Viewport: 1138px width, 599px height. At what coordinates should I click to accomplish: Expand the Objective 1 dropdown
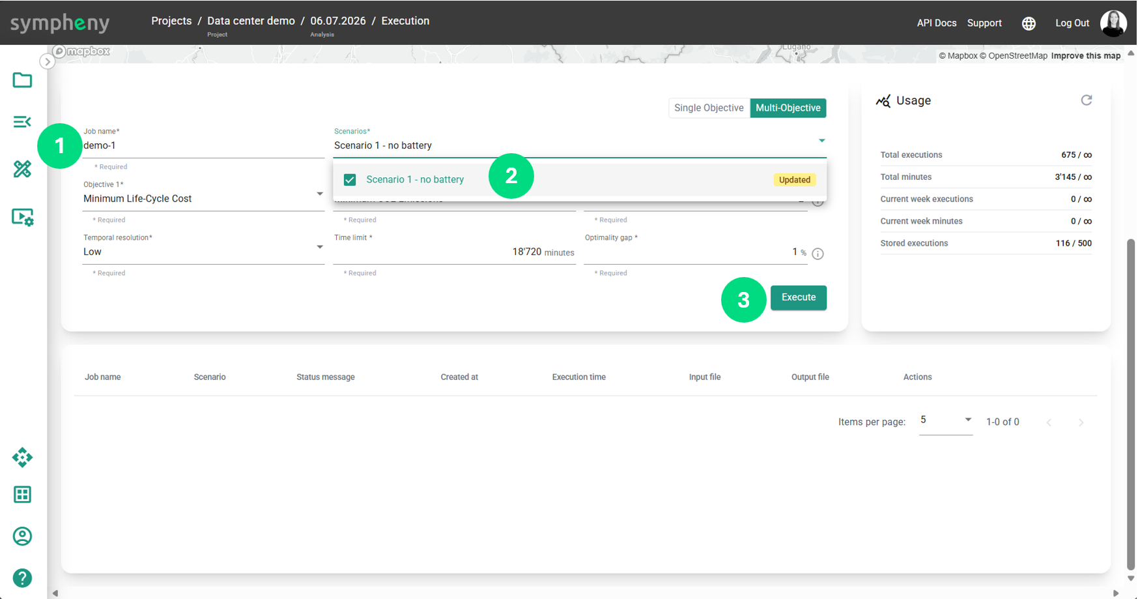[203, 199]
